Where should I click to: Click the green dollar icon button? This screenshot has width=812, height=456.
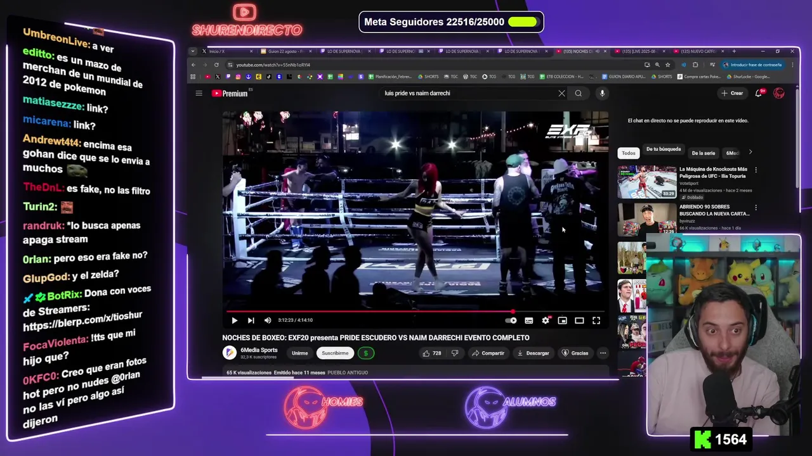[x=365, y=353]
